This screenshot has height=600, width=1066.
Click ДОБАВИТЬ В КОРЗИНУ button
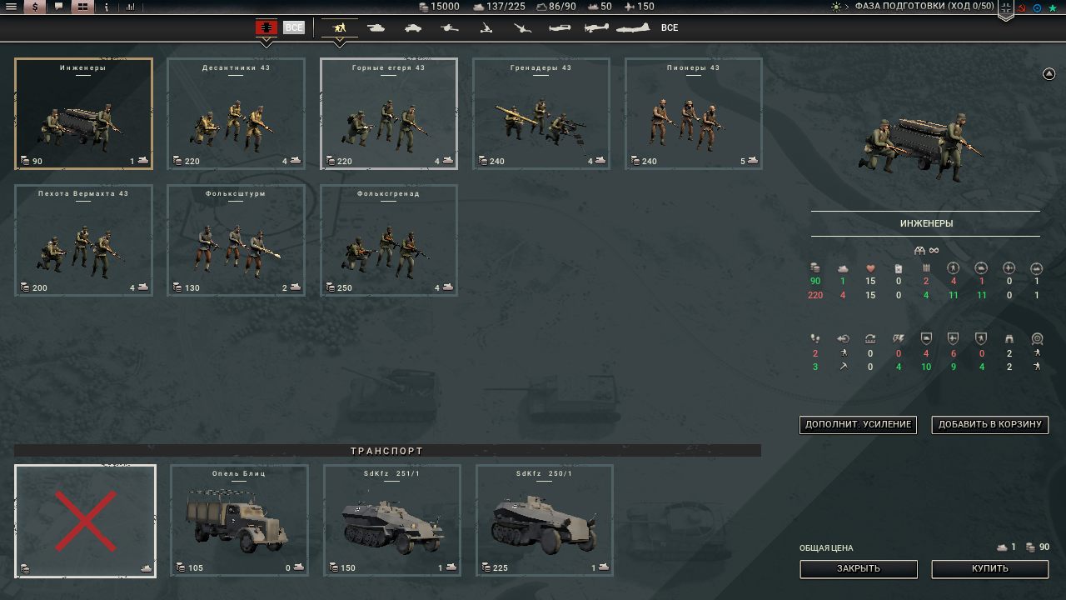989,424
